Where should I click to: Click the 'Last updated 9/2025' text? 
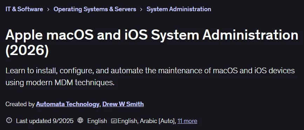point(45,121)
